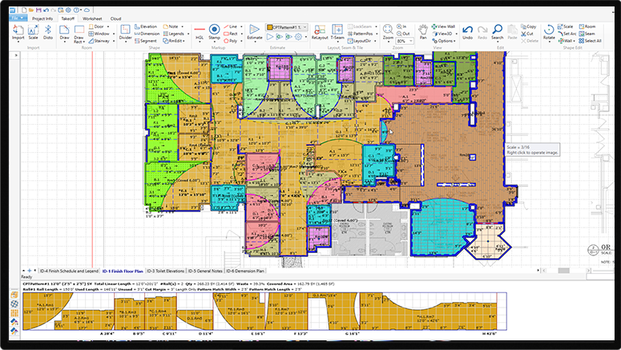Image resolution: width=621 pixels, height=350 pixels.
Task: Open the Worksheet ribbon tab
Action: tap(92, 17)
